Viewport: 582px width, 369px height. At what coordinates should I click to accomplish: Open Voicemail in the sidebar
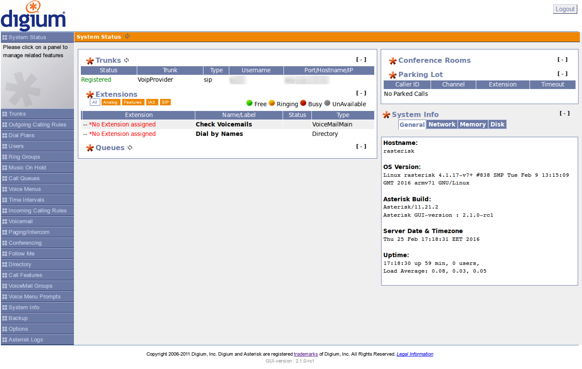pos(21,221)
